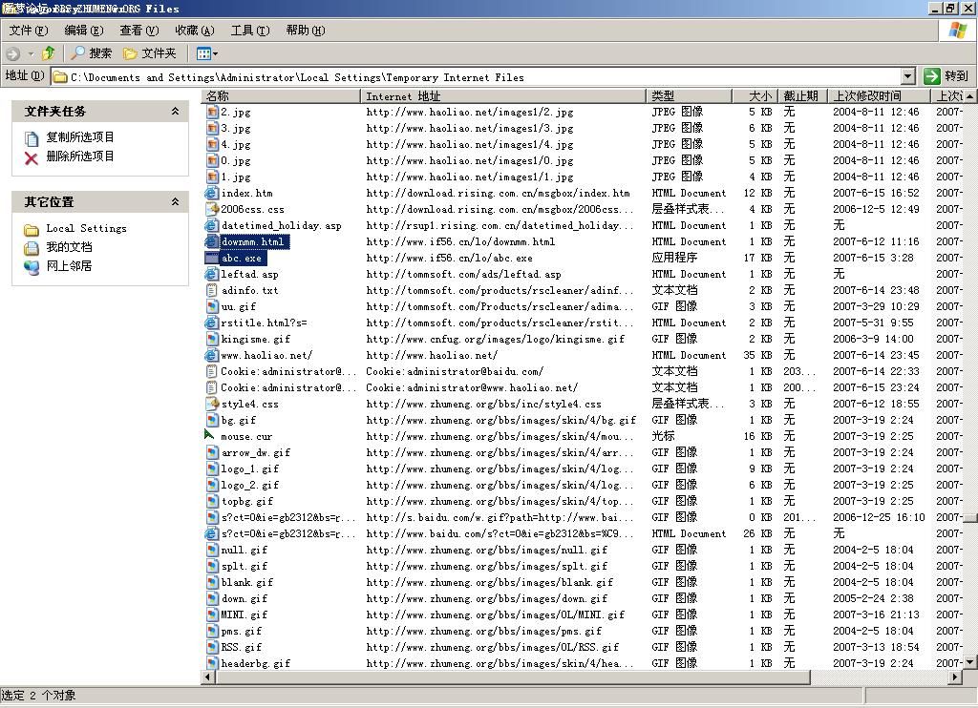Sort by 大小 column header

coord(755,96)
